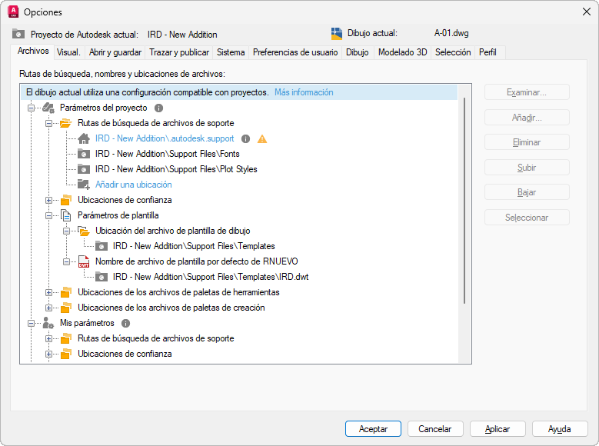Click info icon beside Parámetros del proyecto
This screenshot has width=599, height=446.
[158, 108]
